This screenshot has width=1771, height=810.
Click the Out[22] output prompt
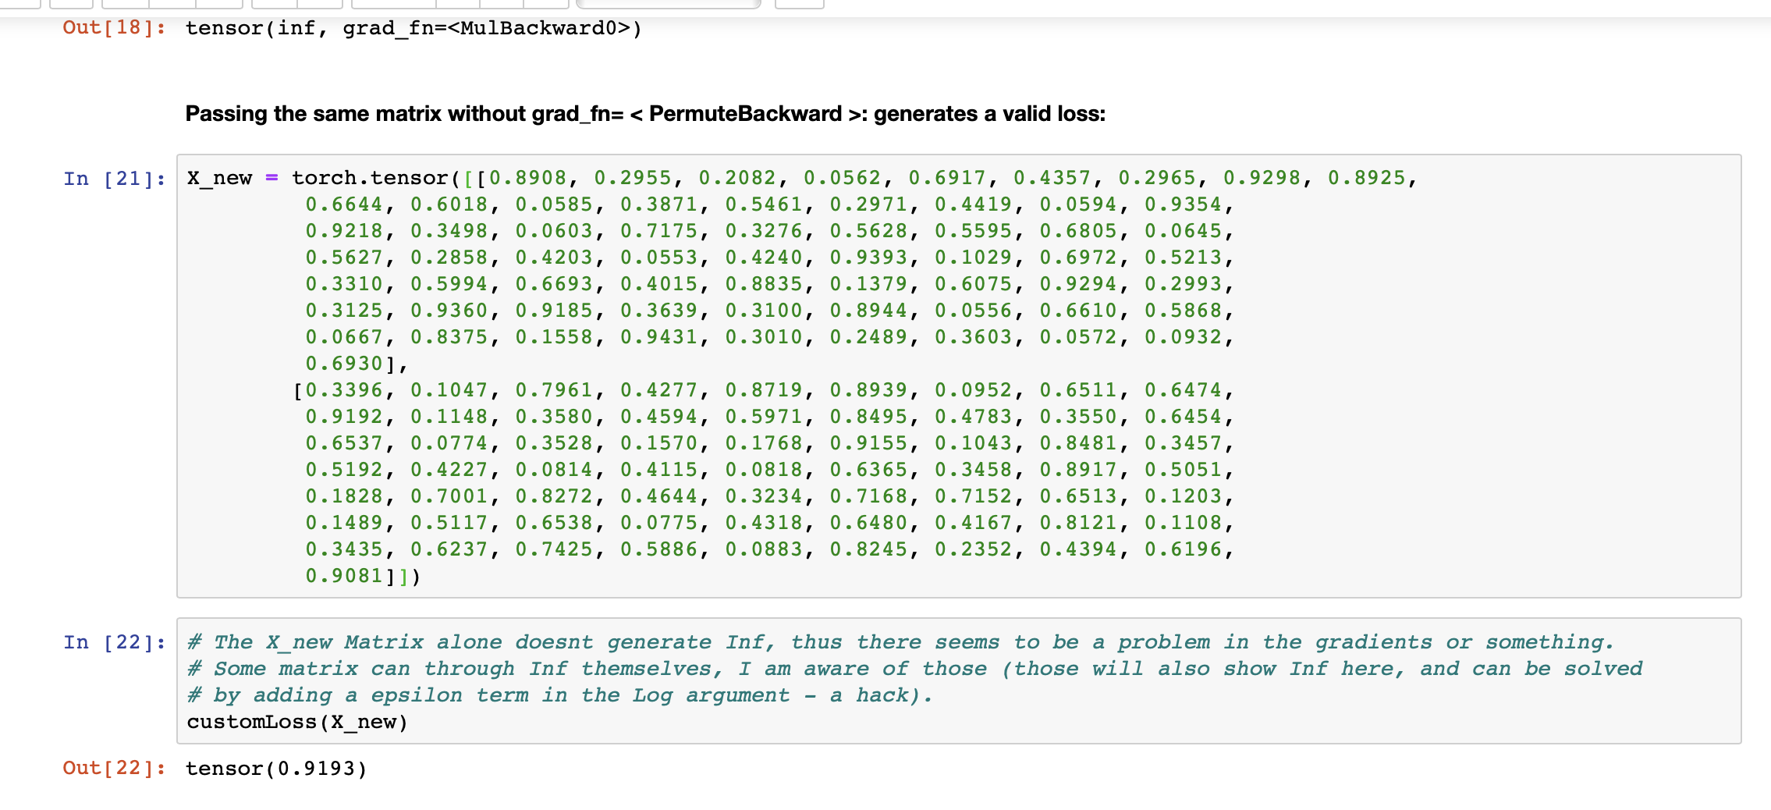point(114,769)
